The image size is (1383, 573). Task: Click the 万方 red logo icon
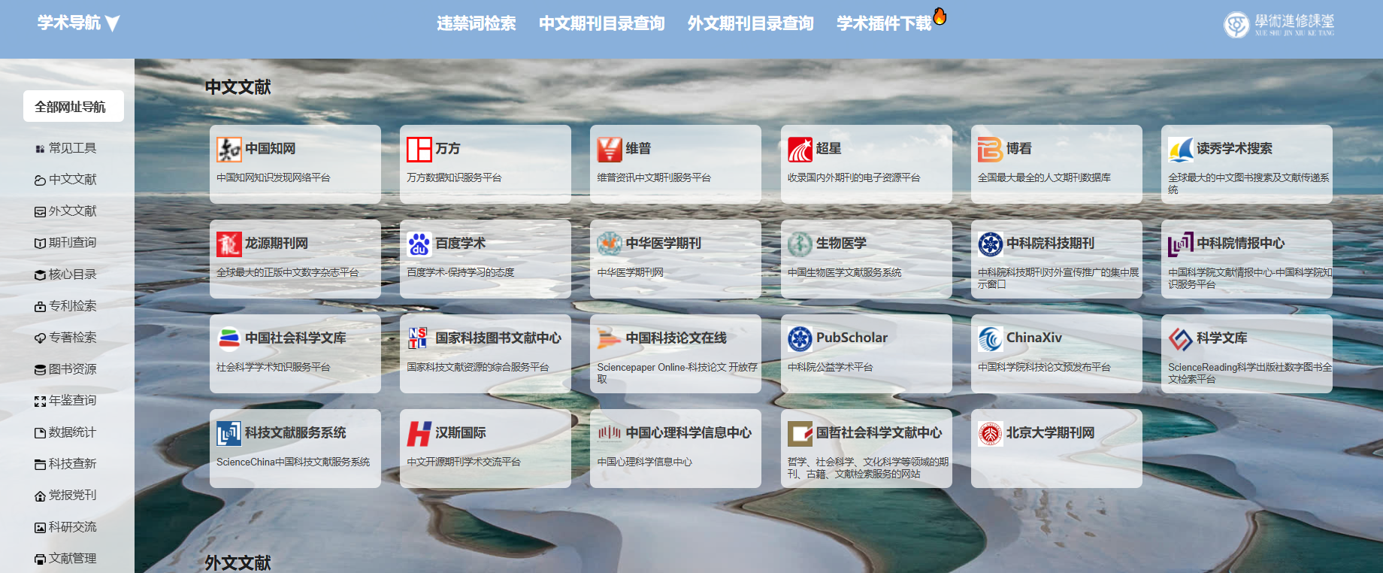(419, 150)
